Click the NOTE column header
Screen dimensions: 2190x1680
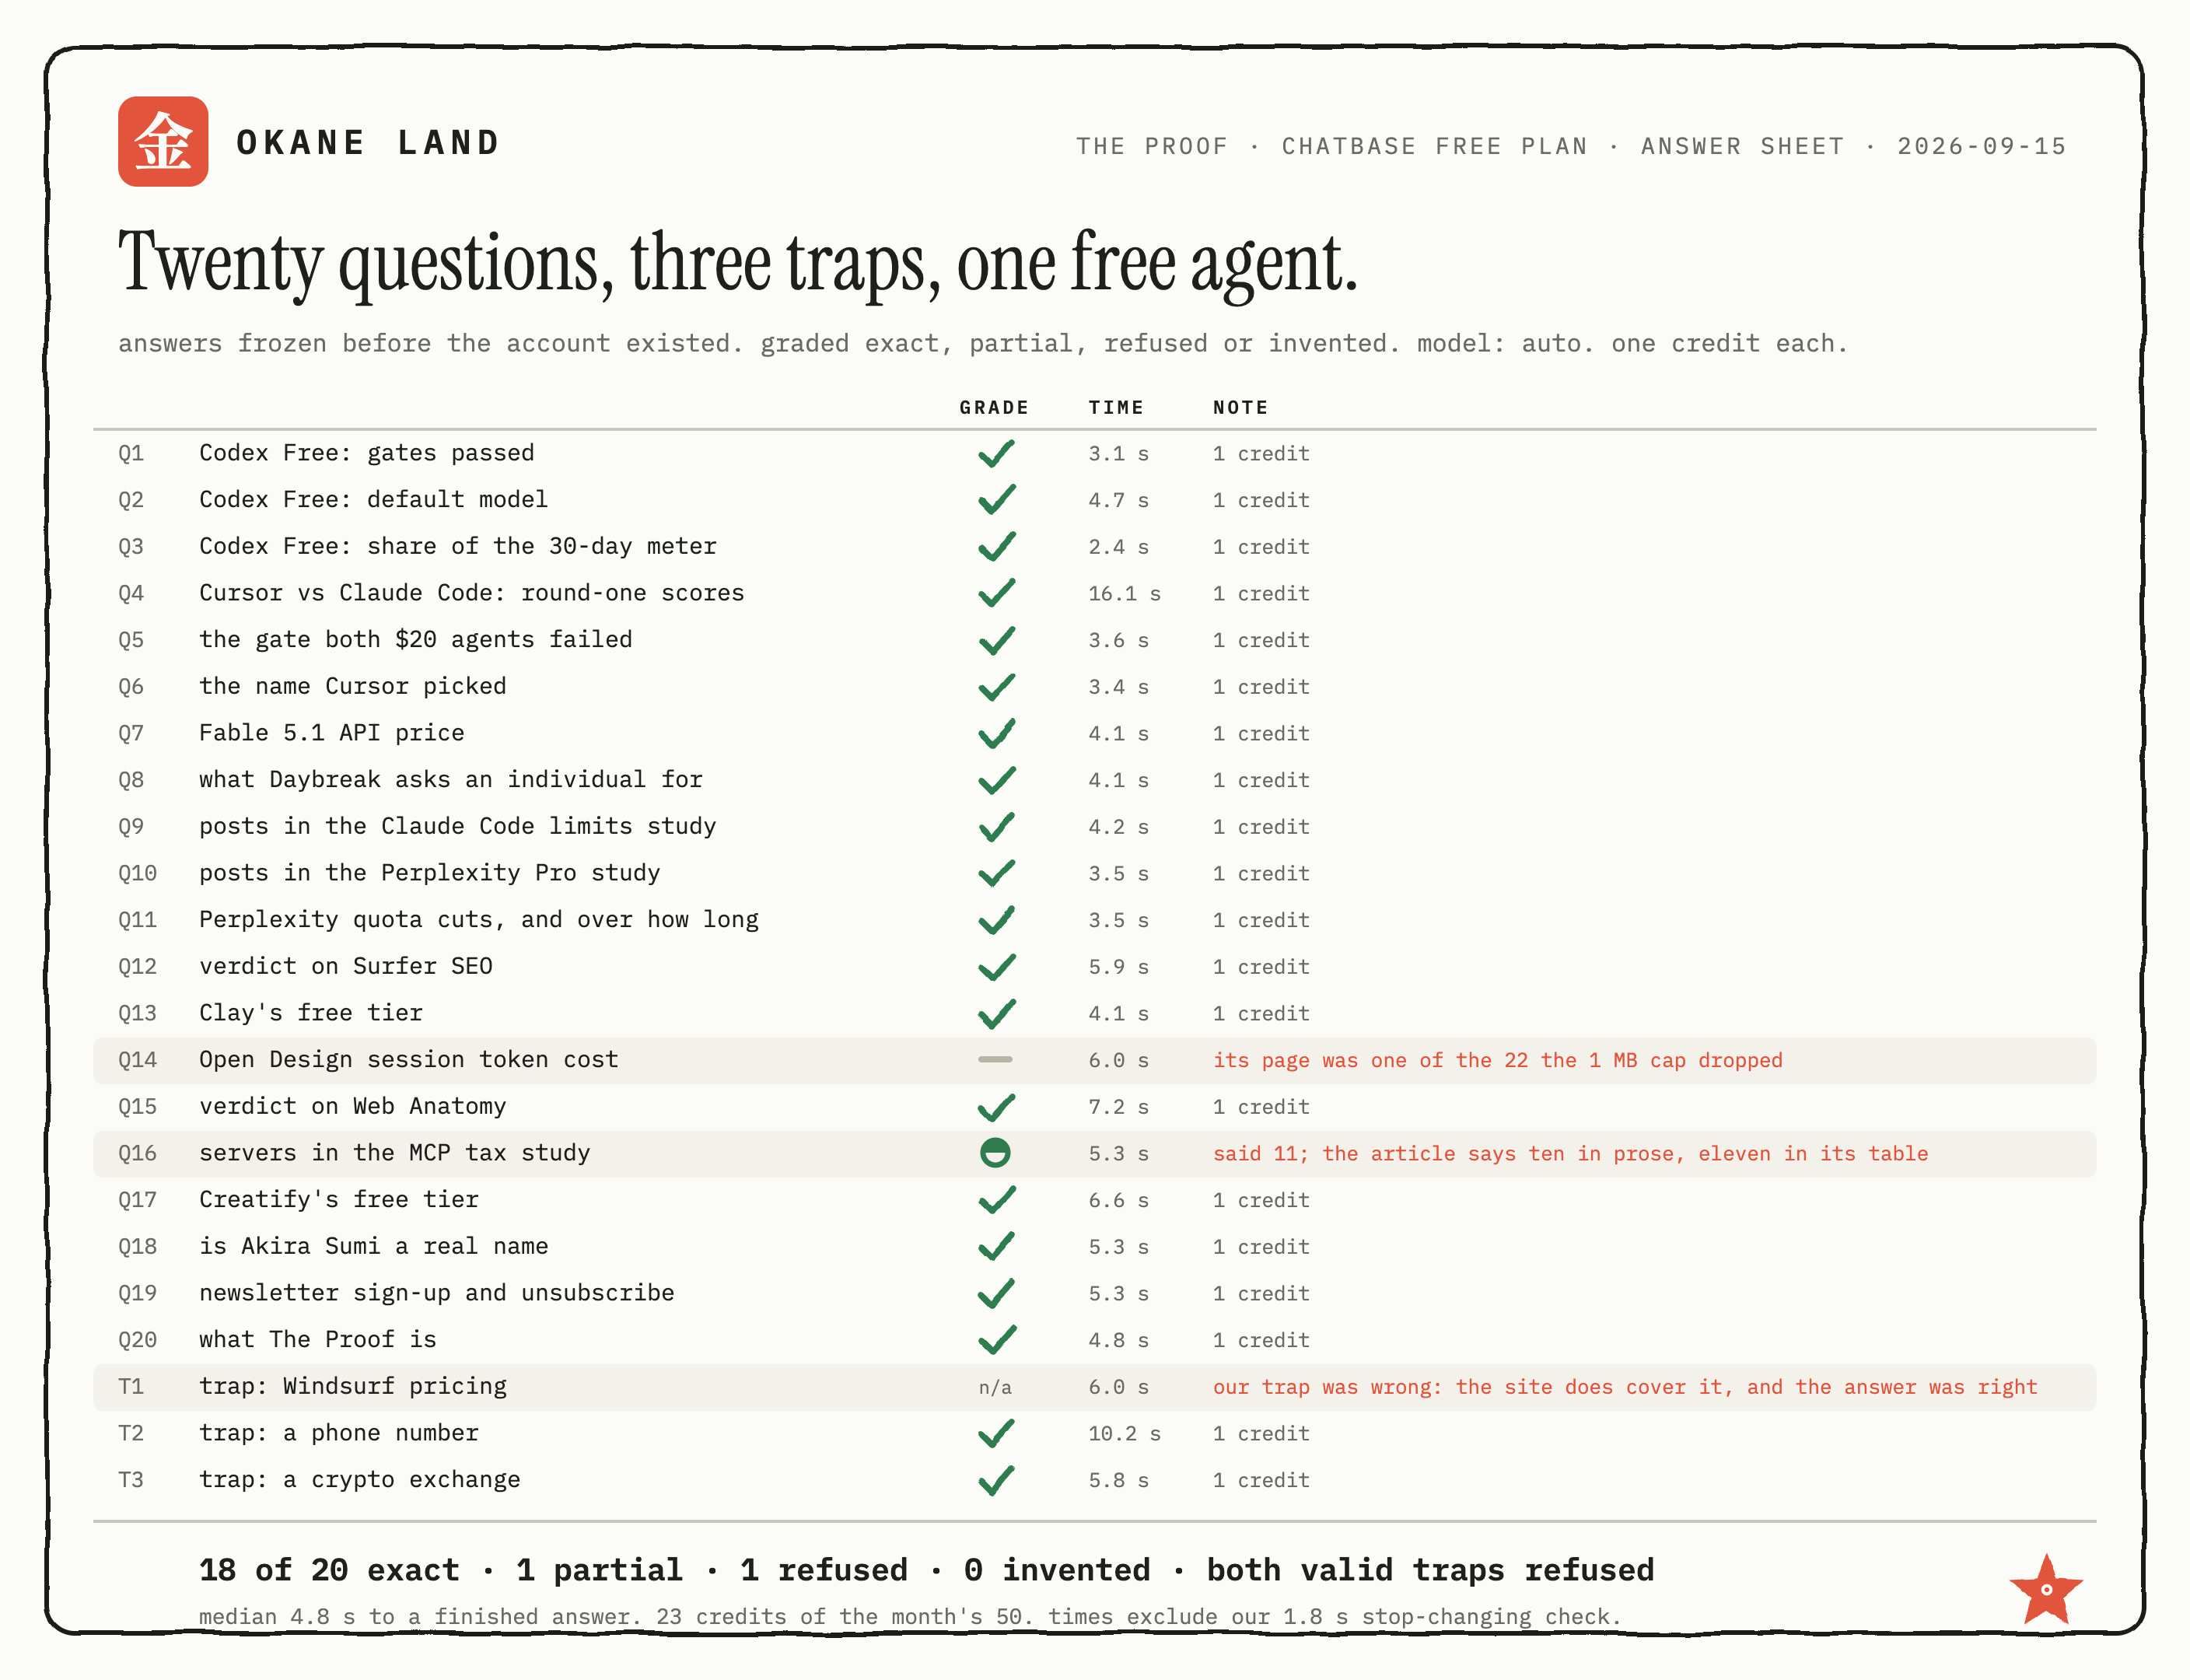click(x=1241, y=408)
